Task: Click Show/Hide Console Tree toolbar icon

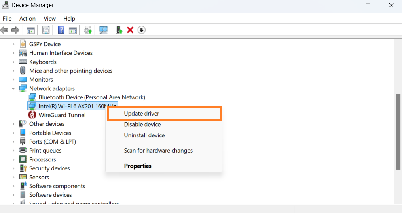Action: (31, 30)
